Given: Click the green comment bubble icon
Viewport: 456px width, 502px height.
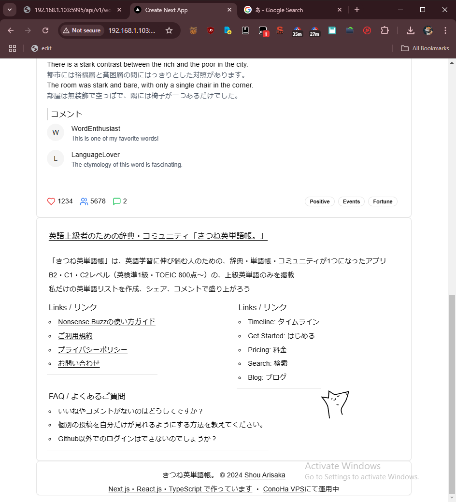Looking at the screenshot, I should click(116, 201).
